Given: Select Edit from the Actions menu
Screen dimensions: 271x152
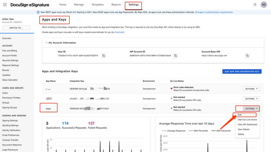Looking at the screenshot, I should [240, 115].
